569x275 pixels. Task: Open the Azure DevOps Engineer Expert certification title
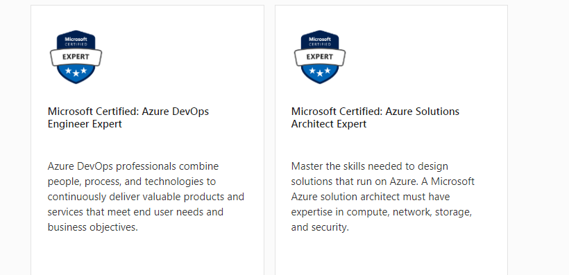128,117
